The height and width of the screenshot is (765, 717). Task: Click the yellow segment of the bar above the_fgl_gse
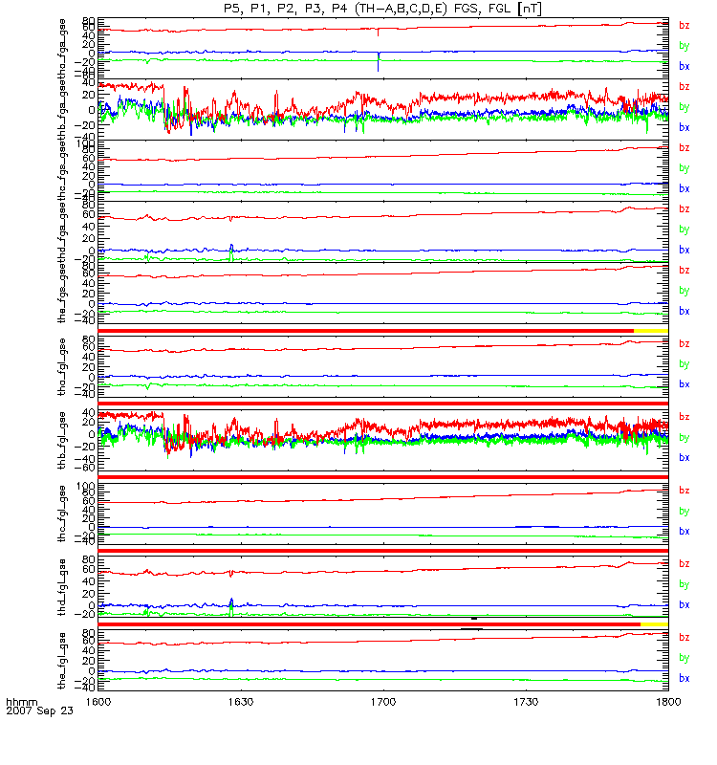pos(655,624)
